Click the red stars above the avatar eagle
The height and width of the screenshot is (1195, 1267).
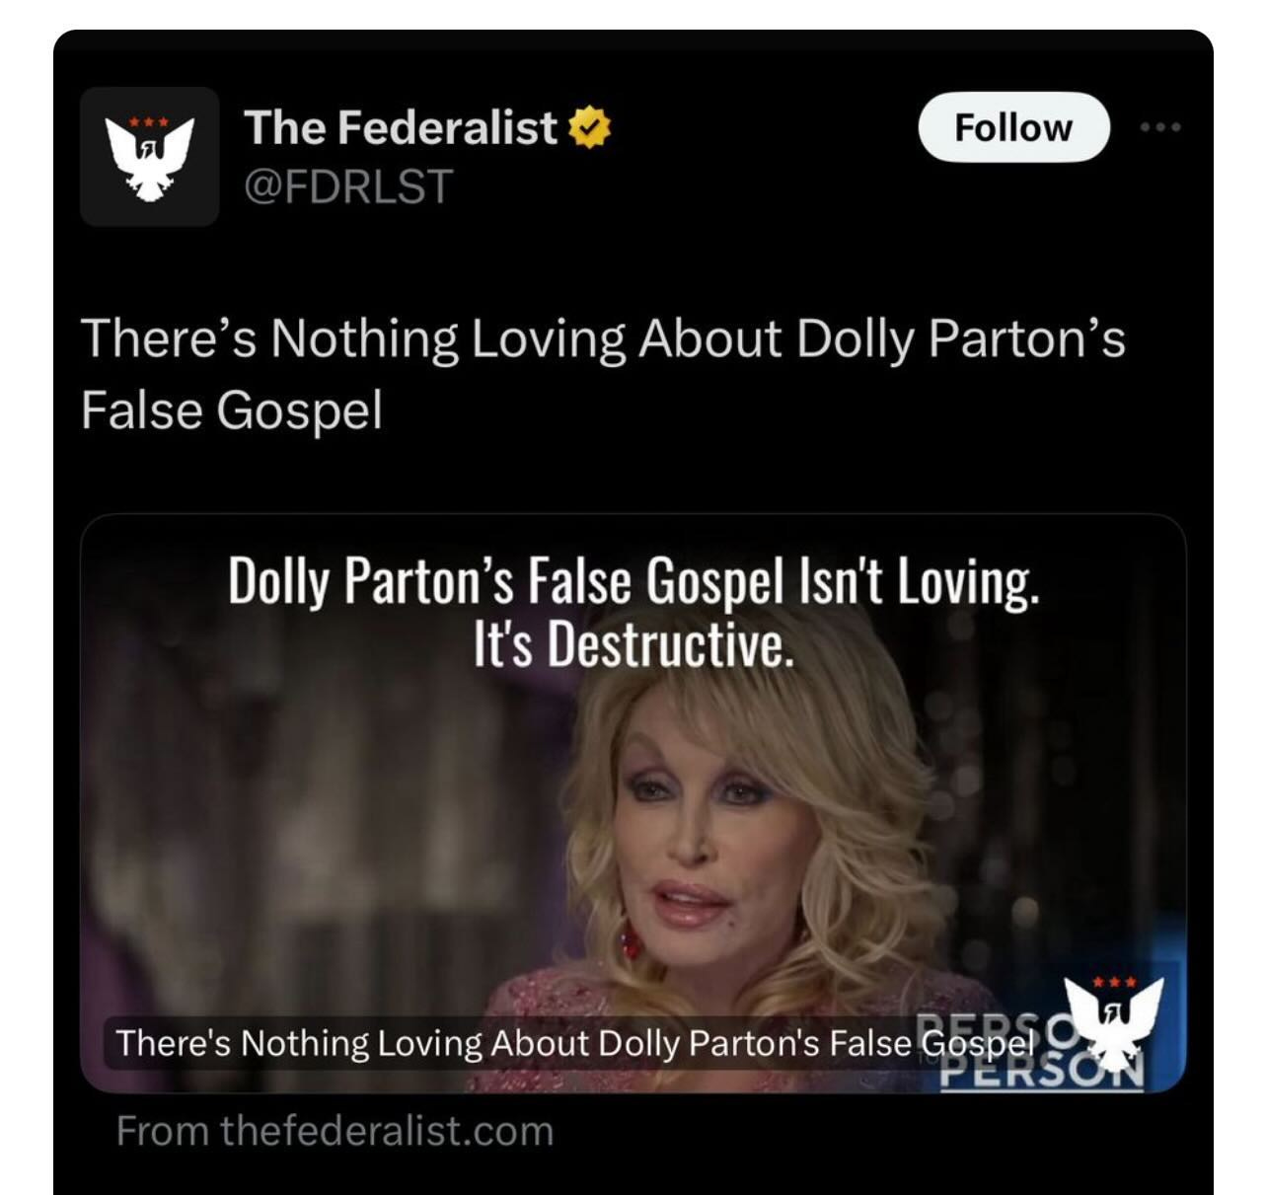(x=150, y=124)
